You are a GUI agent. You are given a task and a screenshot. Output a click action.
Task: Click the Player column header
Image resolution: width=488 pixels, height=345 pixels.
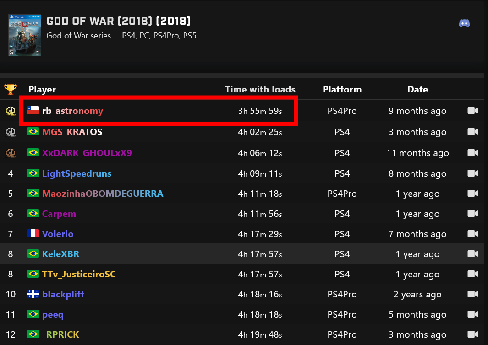pyautogui.click(x=42, y=90)
